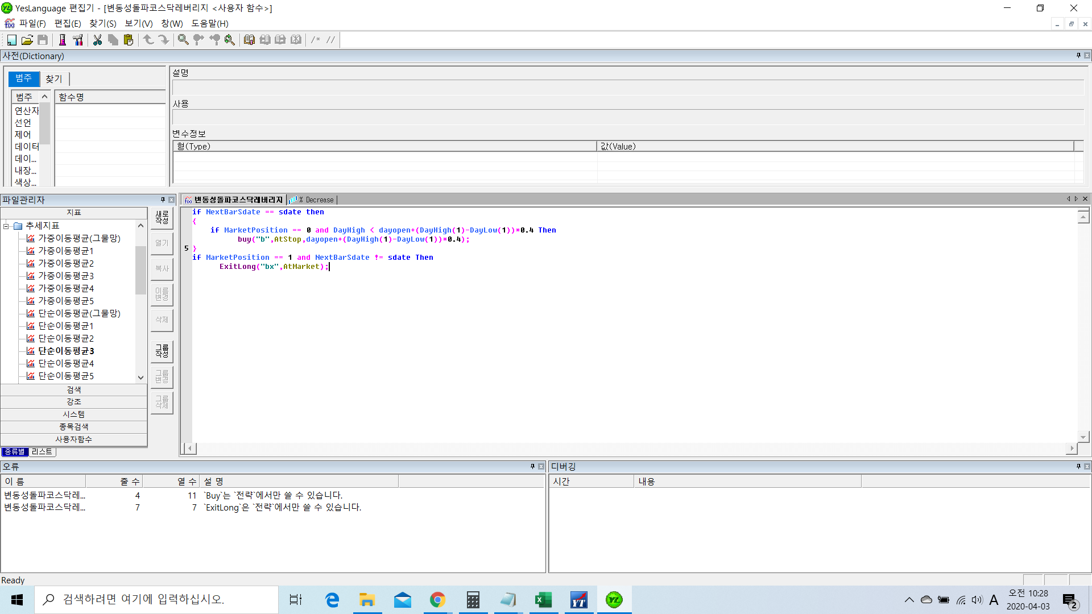Click the Paste clipboard icon
The image size is (1092, 614).
tap(129, 40)
